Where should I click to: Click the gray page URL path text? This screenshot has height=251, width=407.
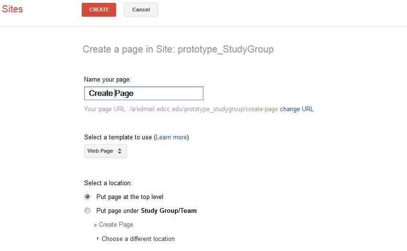[203, 109]
